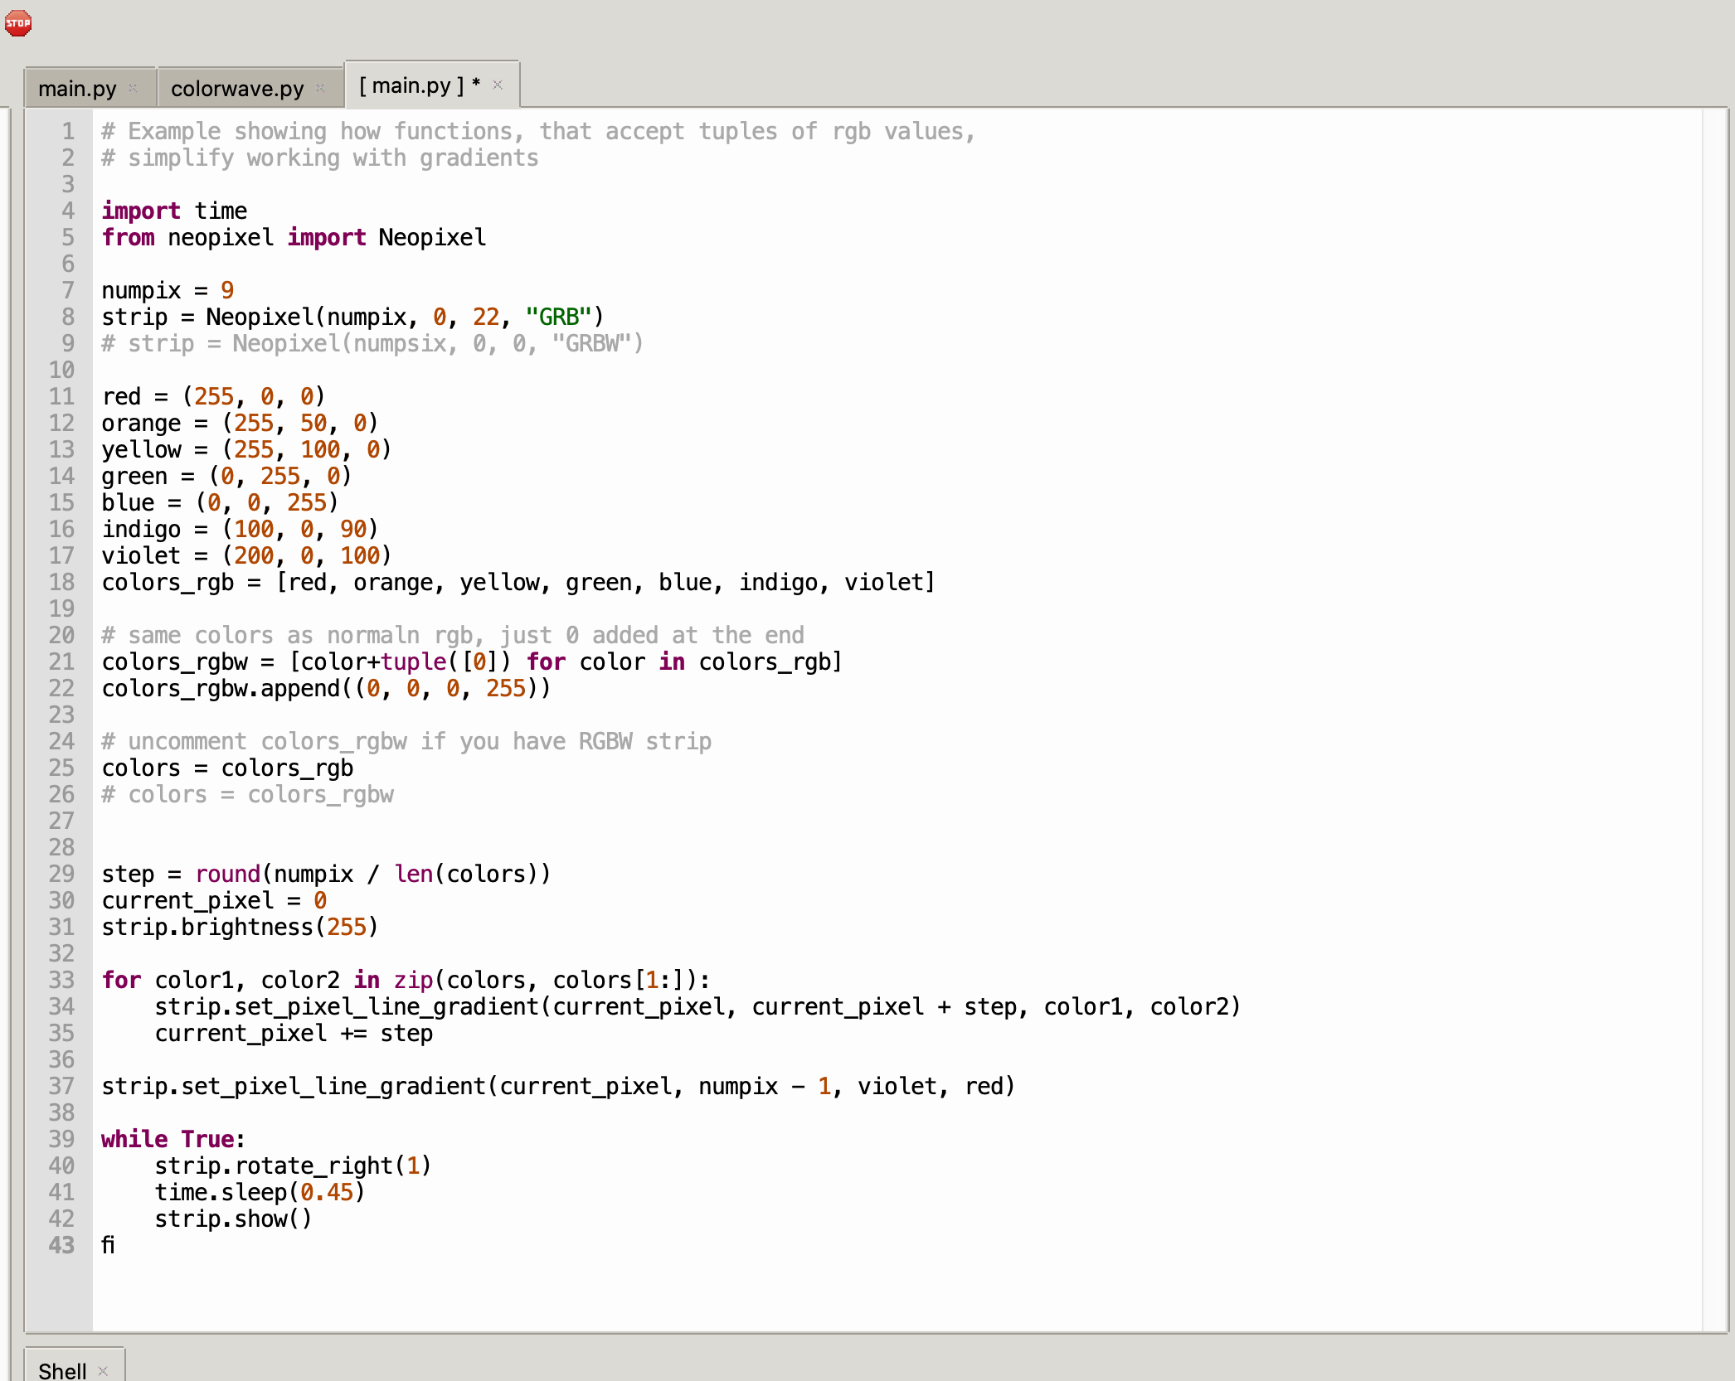The image size is (1735, 1381).
Task: Click the 'red = (255, 0, 0)' line
Action: [213, 396]
